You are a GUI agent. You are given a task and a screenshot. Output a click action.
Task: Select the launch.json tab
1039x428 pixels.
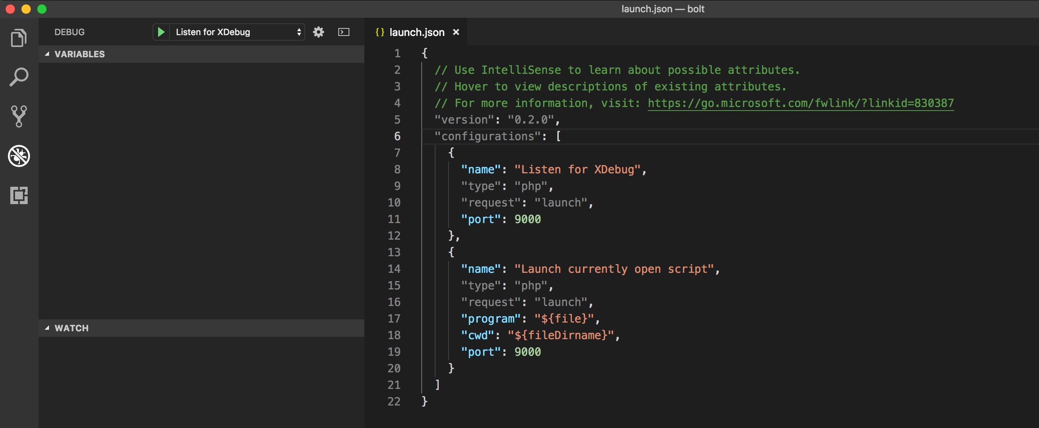tap(417, 32)
